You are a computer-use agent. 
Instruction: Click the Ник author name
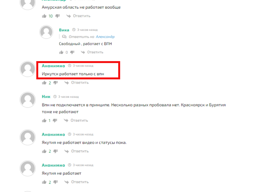tap(46, 97)
